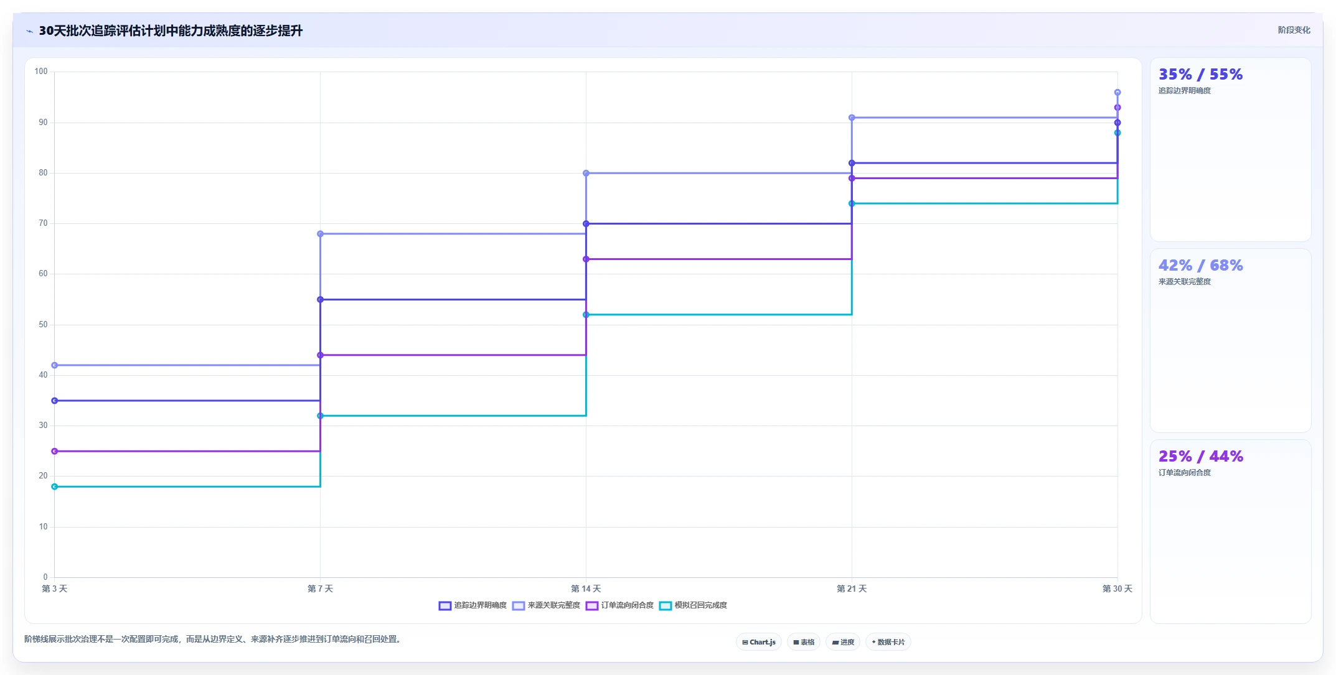Click the y-axis value 100

pyautogui.click(x=41, y=72)
